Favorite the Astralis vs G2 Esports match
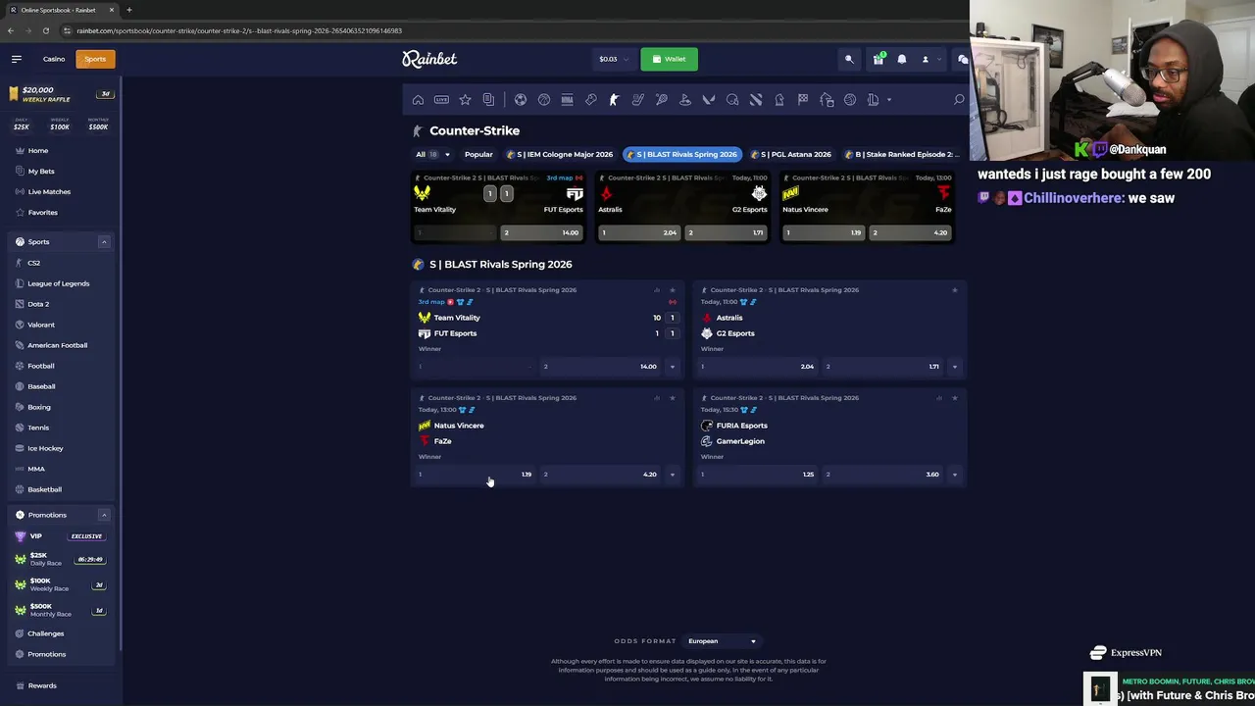The width and height of the screenshot is (1255, 706). point(954,289)
